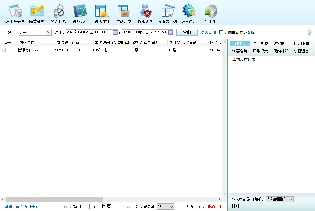Open the 导出 export menu icon

[x=210, y=12]
